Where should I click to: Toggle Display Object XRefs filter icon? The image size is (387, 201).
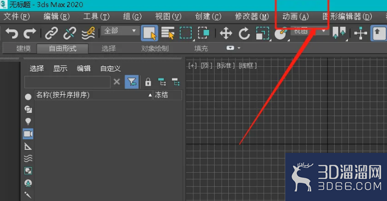click(28, 183)
